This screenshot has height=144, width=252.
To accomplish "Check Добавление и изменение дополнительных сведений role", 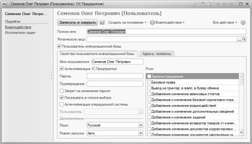I will (x=149, y=111).
